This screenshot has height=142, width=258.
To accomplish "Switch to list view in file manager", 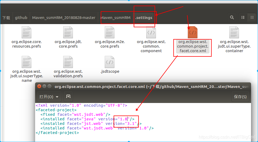I will [243, 17].
